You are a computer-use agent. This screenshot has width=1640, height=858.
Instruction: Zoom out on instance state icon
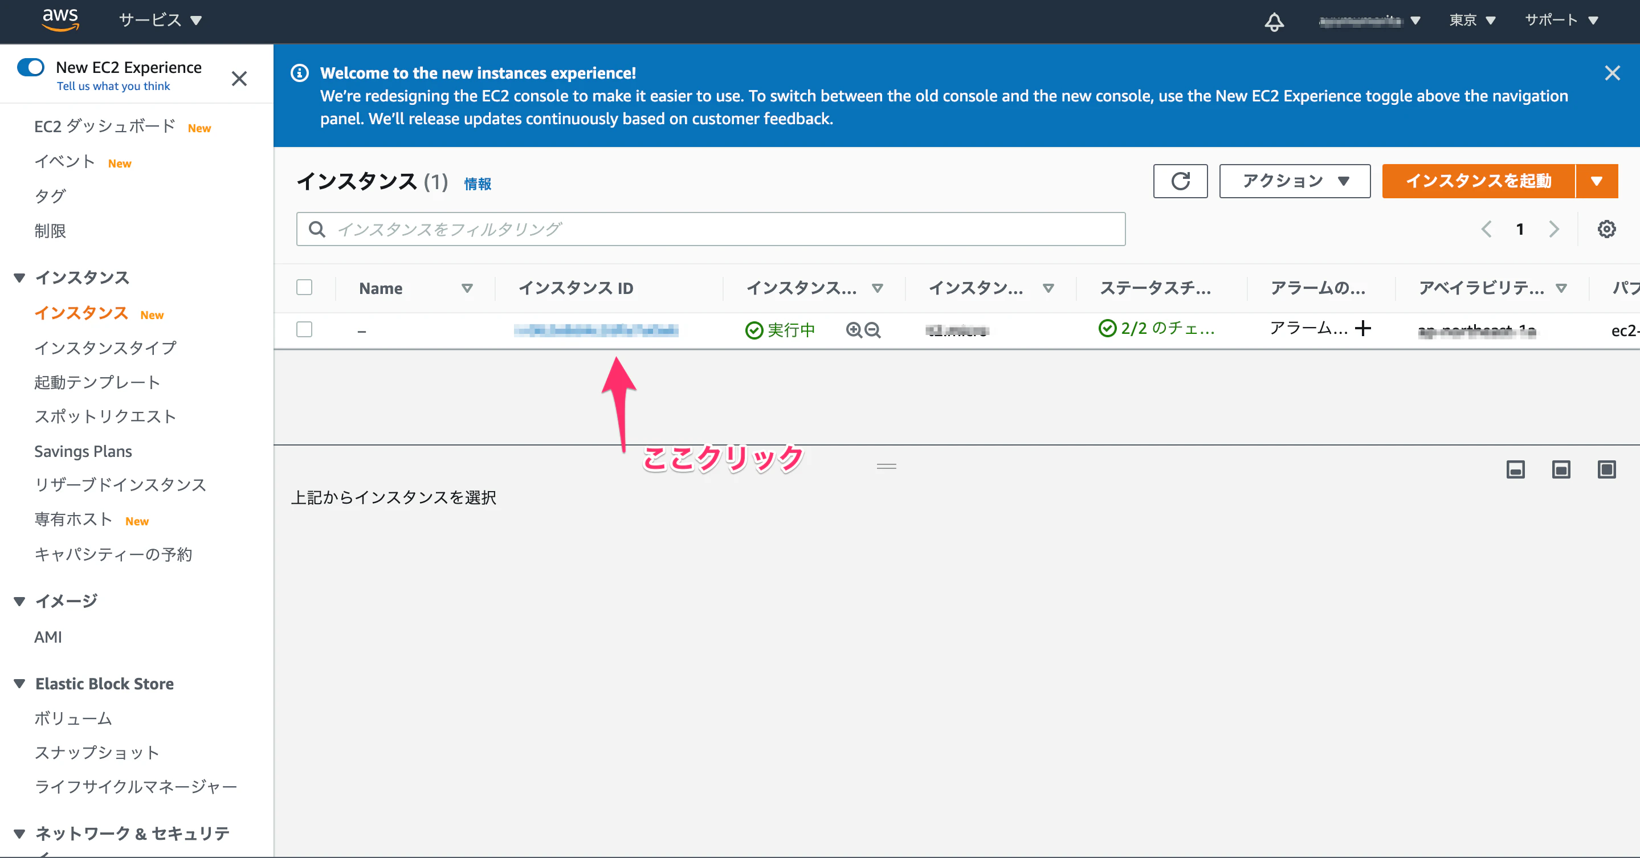(873, 330)
